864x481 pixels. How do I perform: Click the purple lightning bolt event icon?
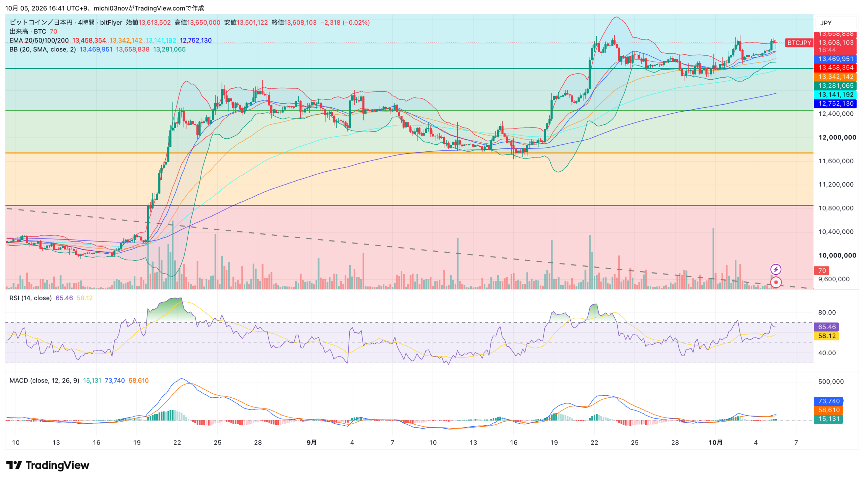point(775,269)
